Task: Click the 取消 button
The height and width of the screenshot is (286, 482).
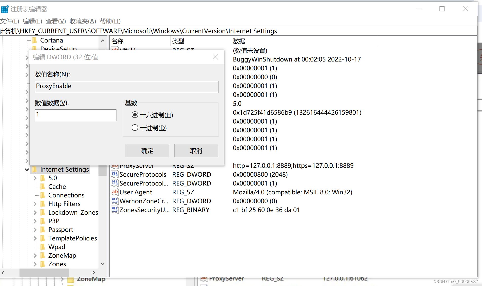Action: click(196, 150)
